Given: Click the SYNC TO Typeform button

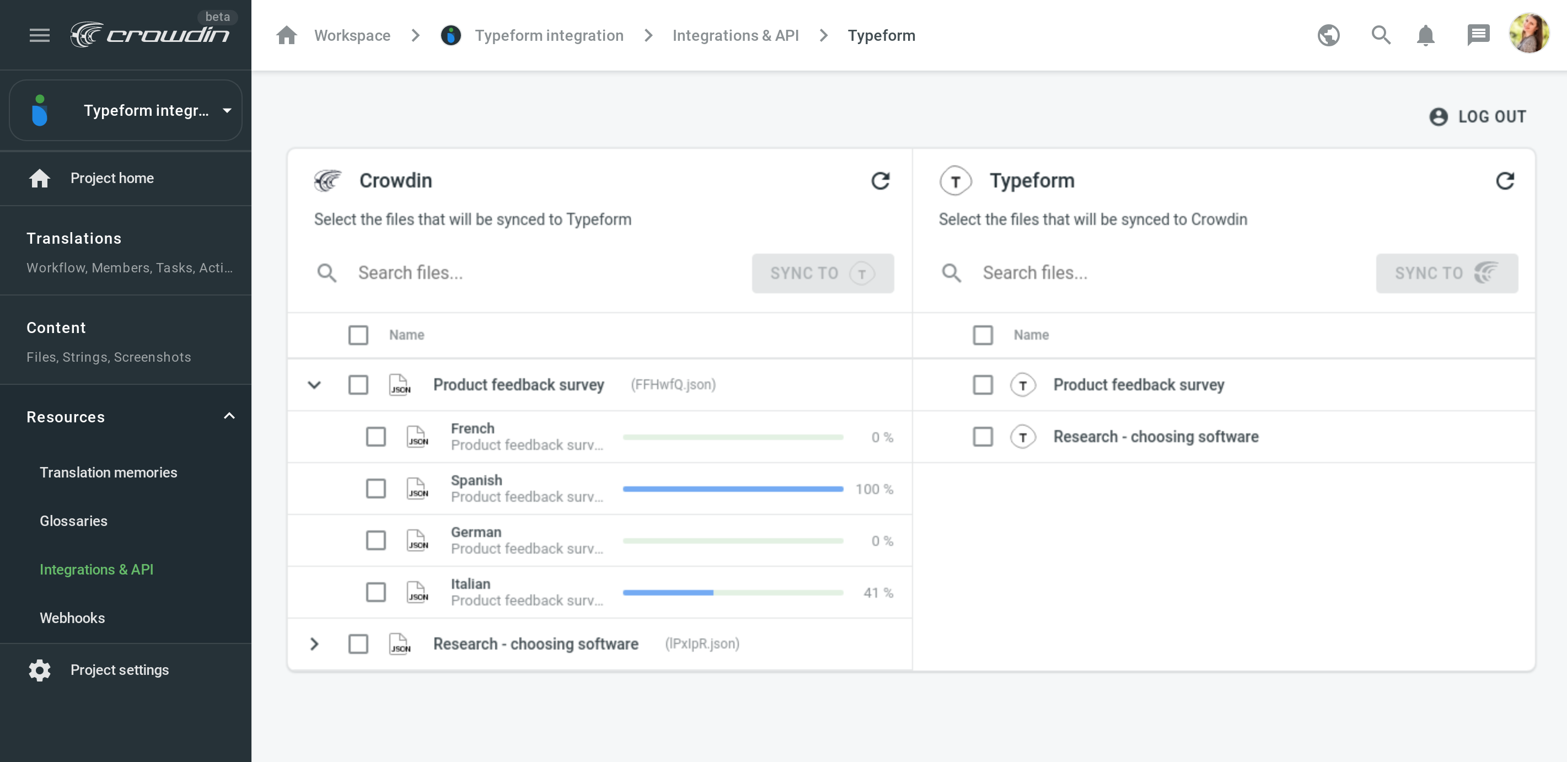Looking at the screenshot, I should [824, 273].
